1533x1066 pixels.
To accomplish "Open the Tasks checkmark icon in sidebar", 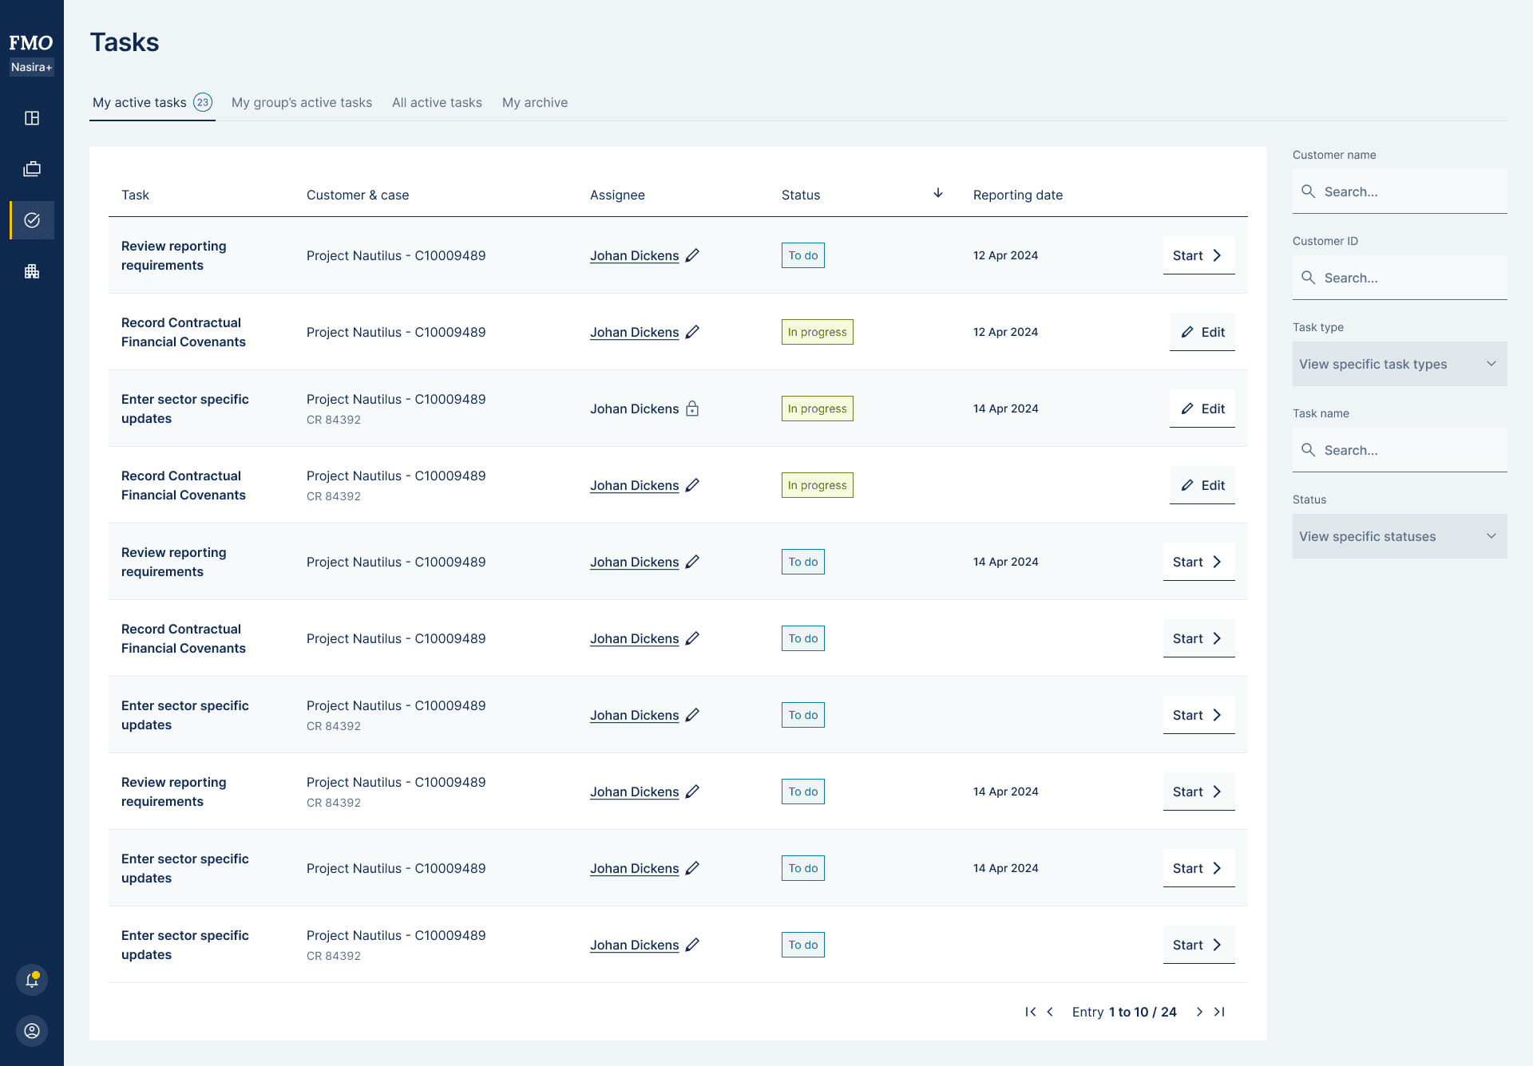I will pos(32,220).
